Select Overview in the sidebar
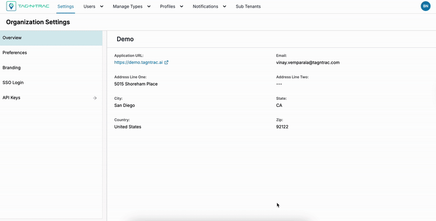This screenshot has height=221, width=436. coord(51,38)
